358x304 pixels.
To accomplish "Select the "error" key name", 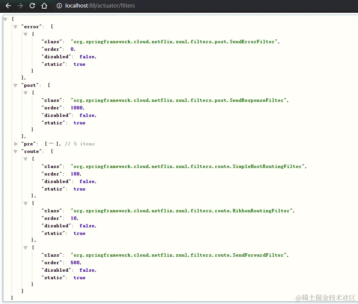I will tap(32, 27).
